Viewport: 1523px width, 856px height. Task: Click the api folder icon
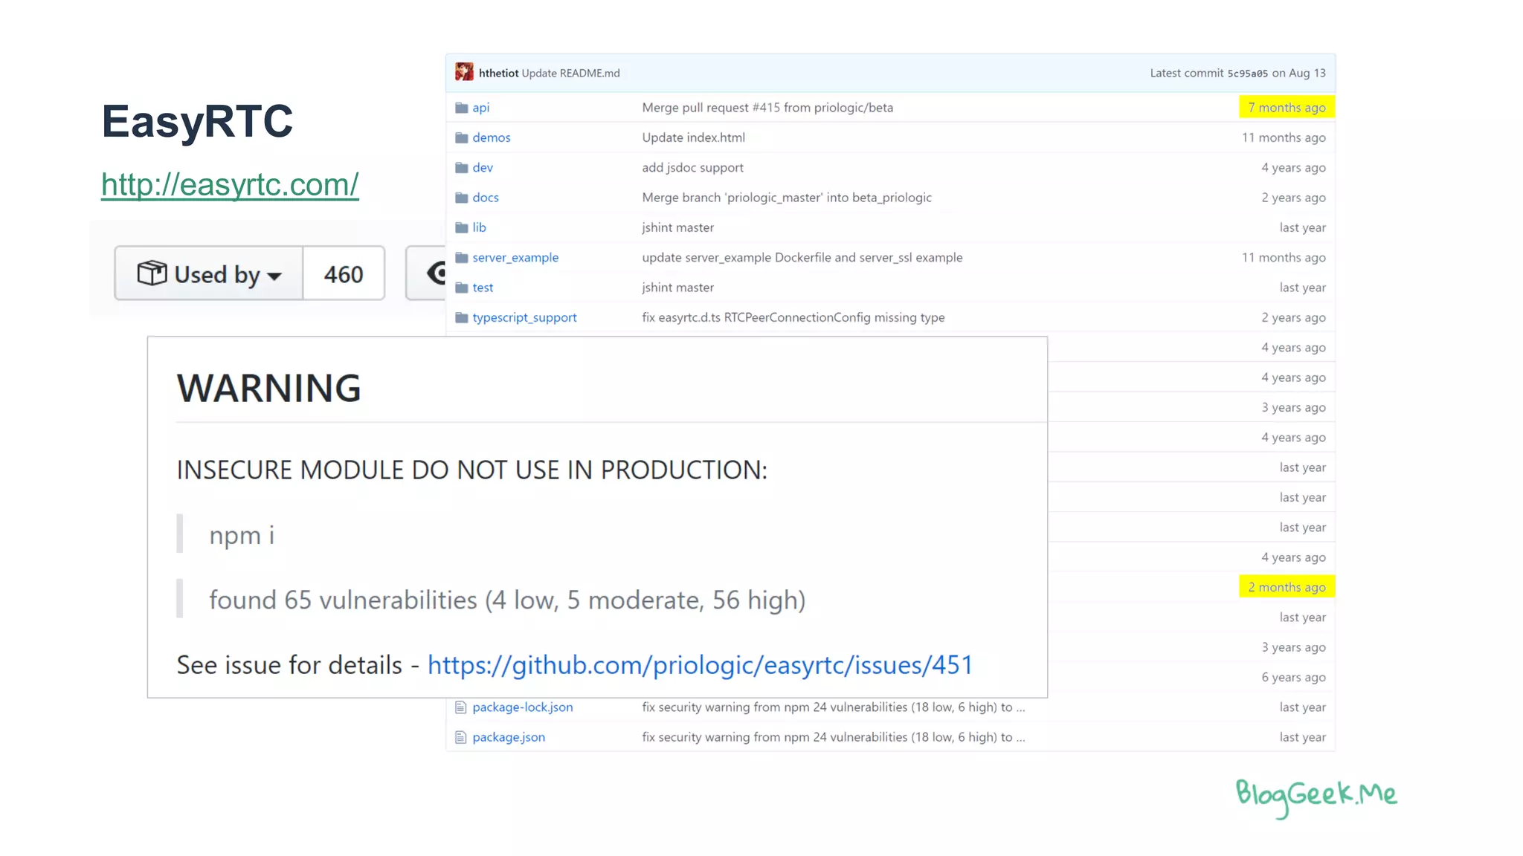pos(461,108)
